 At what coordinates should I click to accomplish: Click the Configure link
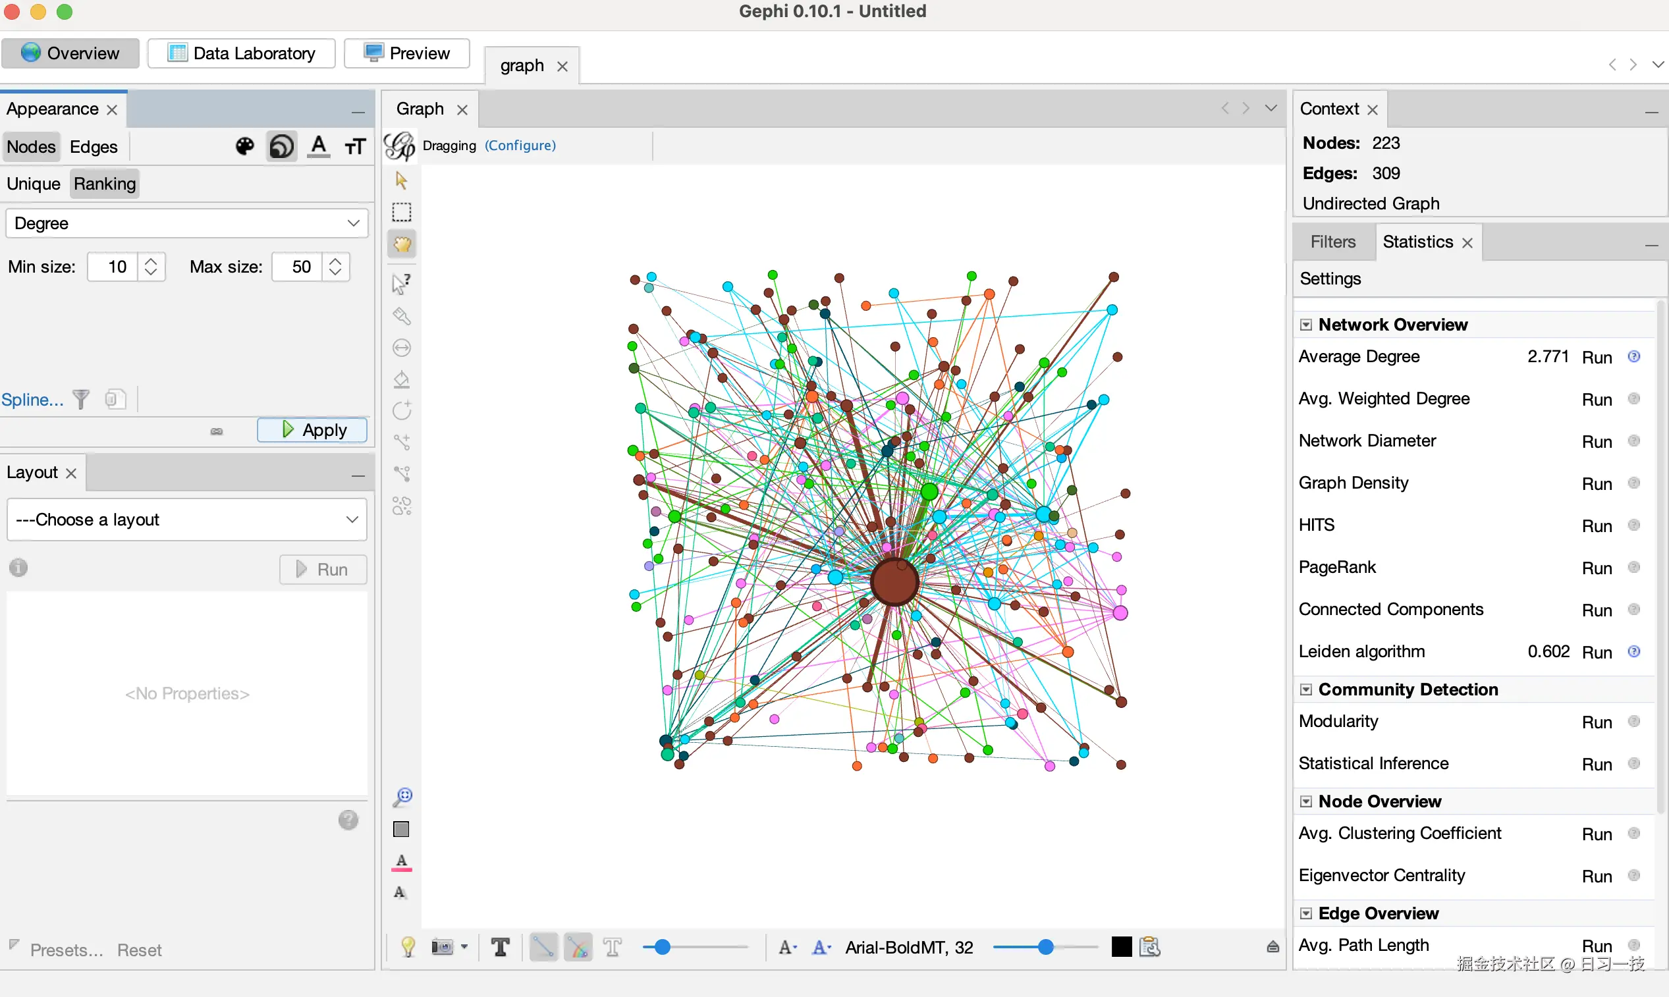[x=520, y=145]
